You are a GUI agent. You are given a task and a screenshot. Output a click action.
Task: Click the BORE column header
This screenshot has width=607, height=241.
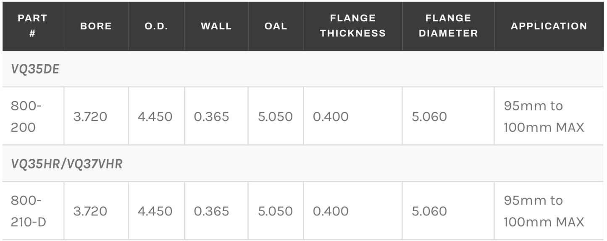click(x=96, y=26)
